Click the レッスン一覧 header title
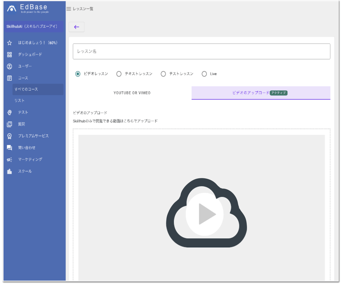This screenshot has height=290, width=342. (83, 9)
